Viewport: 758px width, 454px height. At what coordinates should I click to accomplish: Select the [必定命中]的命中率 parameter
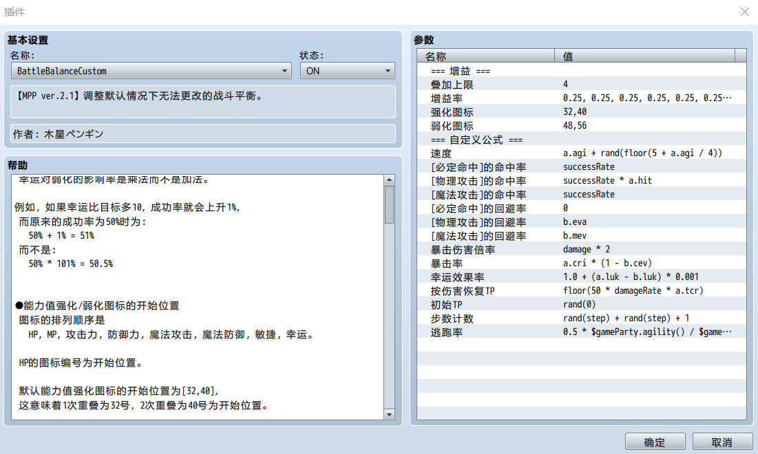pos(582,166)
